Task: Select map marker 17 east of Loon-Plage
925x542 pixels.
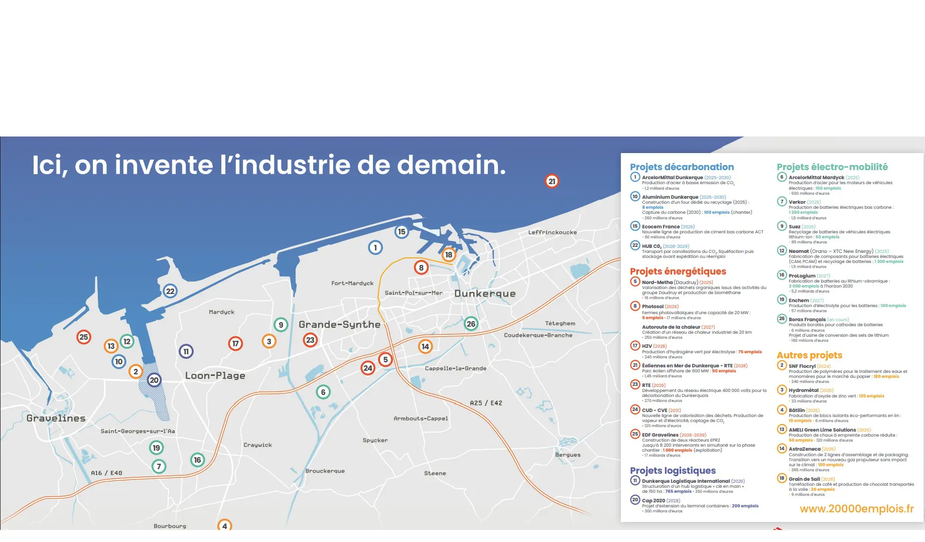Action: [x=235, y=343]
